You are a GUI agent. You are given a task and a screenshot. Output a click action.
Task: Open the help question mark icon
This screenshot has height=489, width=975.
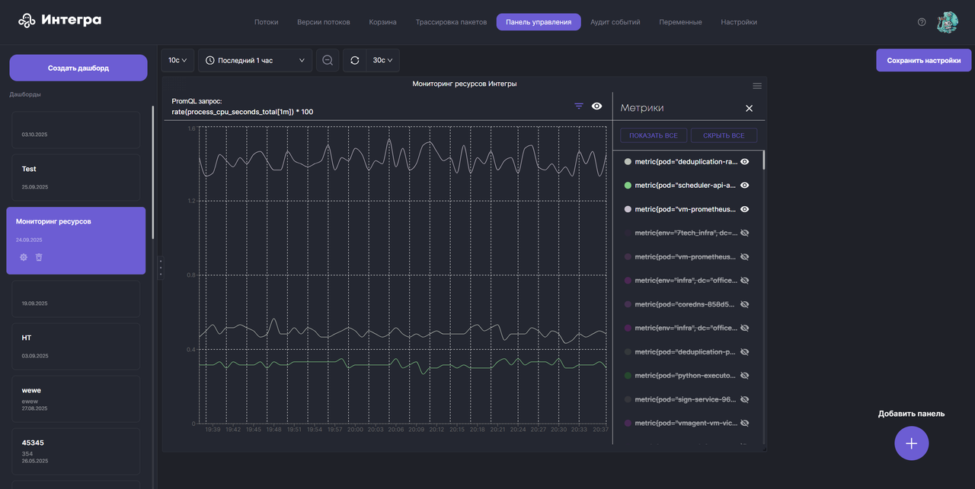pos(922,22)
